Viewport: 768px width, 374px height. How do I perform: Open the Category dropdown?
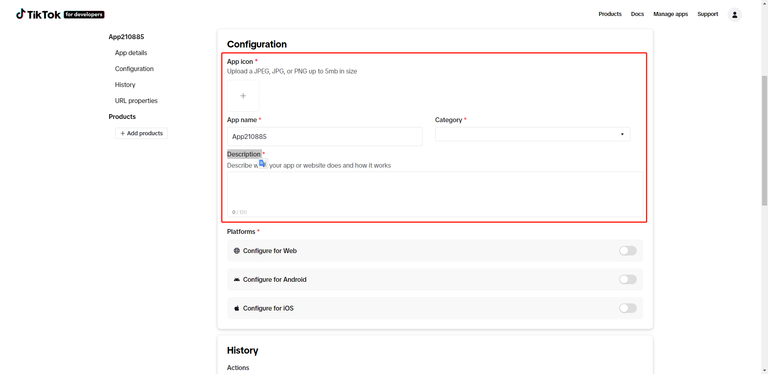point(532,134)
